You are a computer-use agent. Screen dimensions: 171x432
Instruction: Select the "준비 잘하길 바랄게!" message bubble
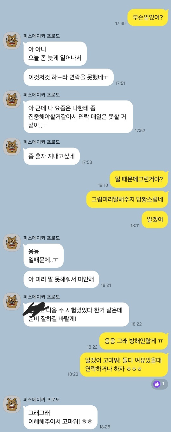pyautogui.click(x=76, y=314)
